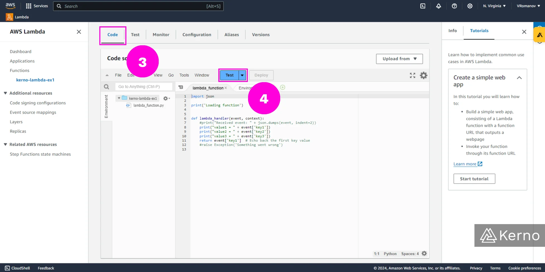Image resolution: width=545 pixels, height=272 pixels.
Task: Collapse the kerno-lambda-ex1 folder tree
Action: point(119,98)
